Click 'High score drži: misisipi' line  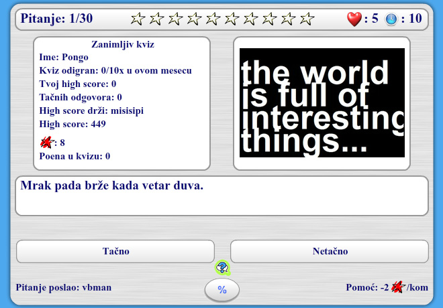pyautogui.click(x=91, y=110)
